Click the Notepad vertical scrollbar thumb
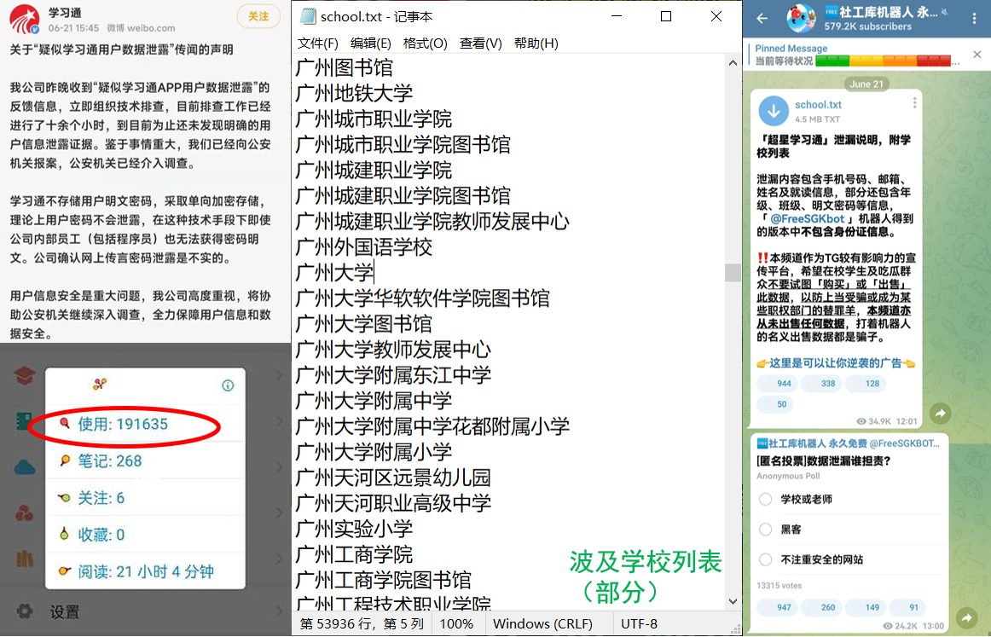The width and height of the screenshot is (991, 637). (x=733, y=272)
